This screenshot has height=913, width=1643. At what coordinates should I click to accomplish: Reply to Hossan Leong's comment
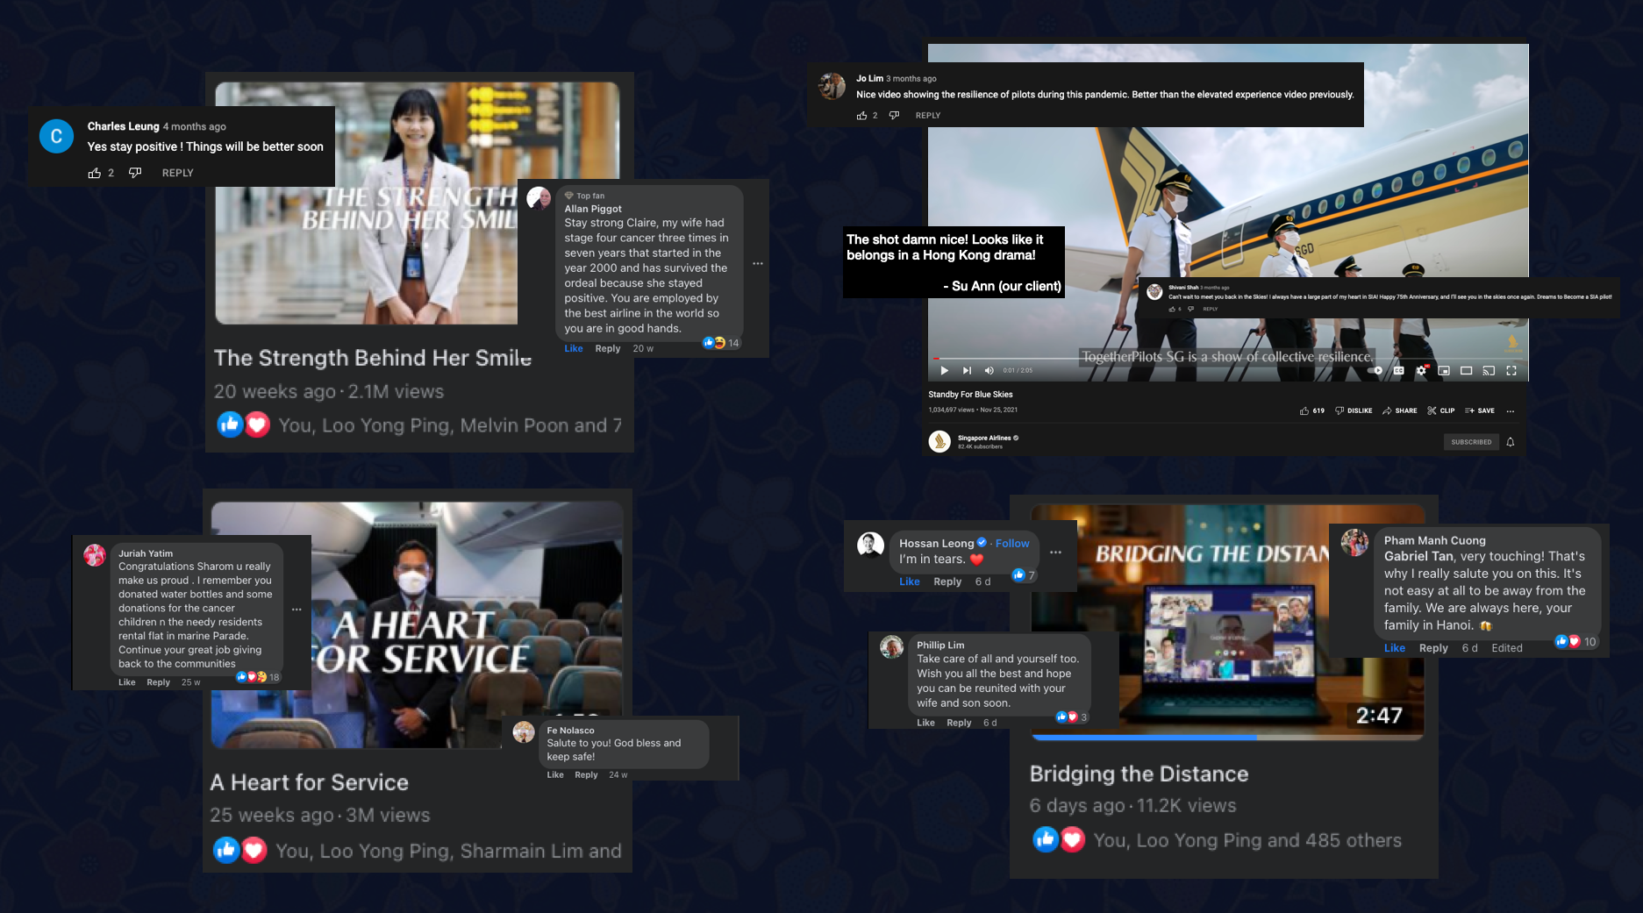(x=947, y=582)
